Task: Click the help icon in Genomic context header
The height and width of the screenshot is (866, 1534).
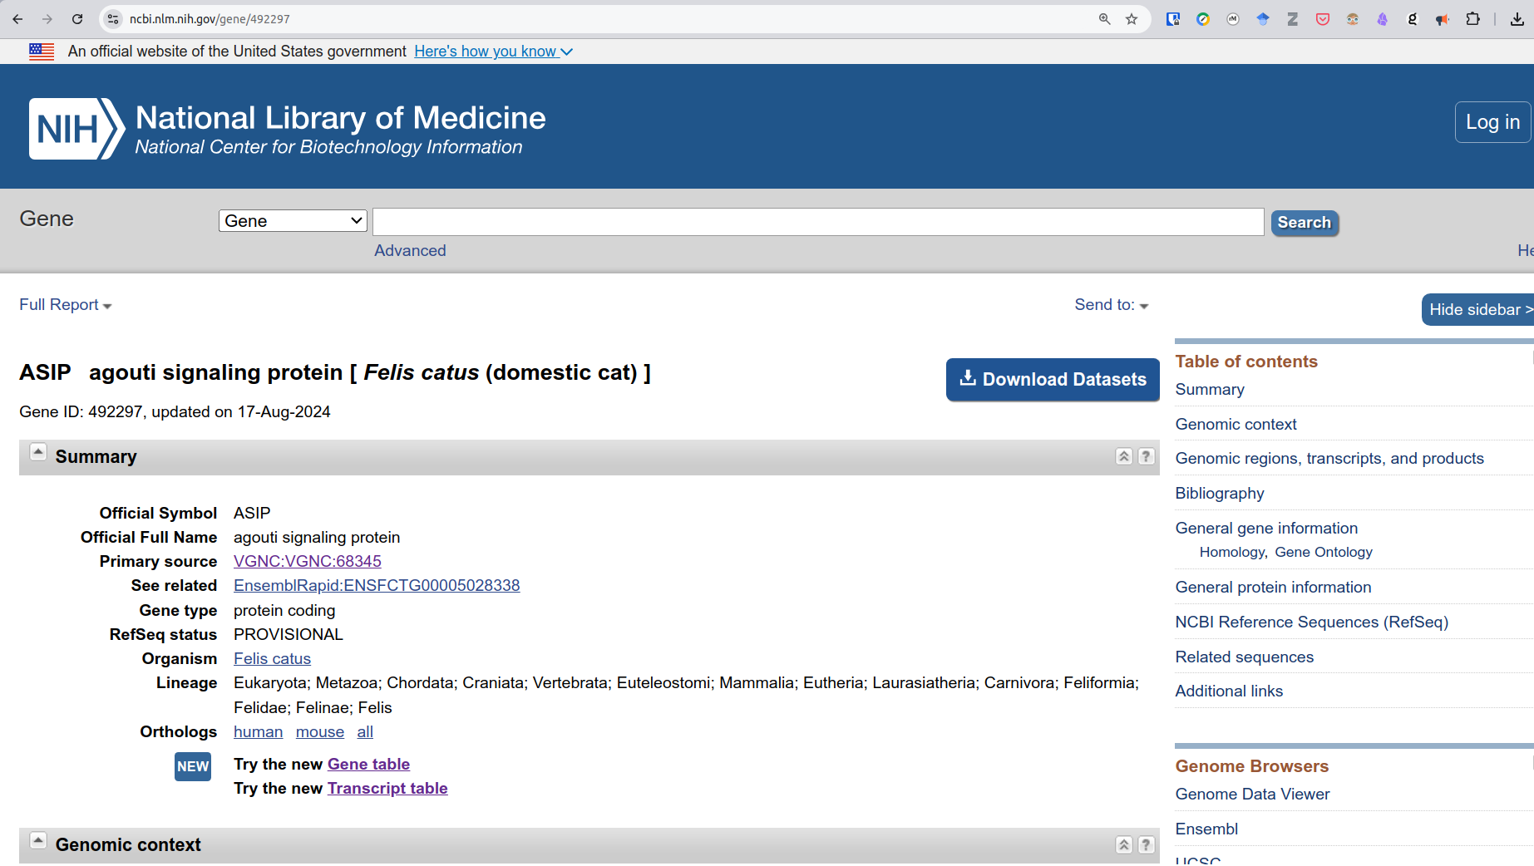Action: [1146, 844]
